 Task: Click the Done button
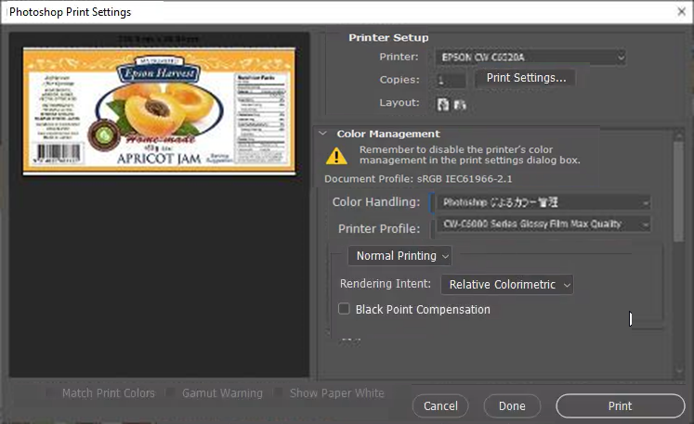tap(512, 406)
